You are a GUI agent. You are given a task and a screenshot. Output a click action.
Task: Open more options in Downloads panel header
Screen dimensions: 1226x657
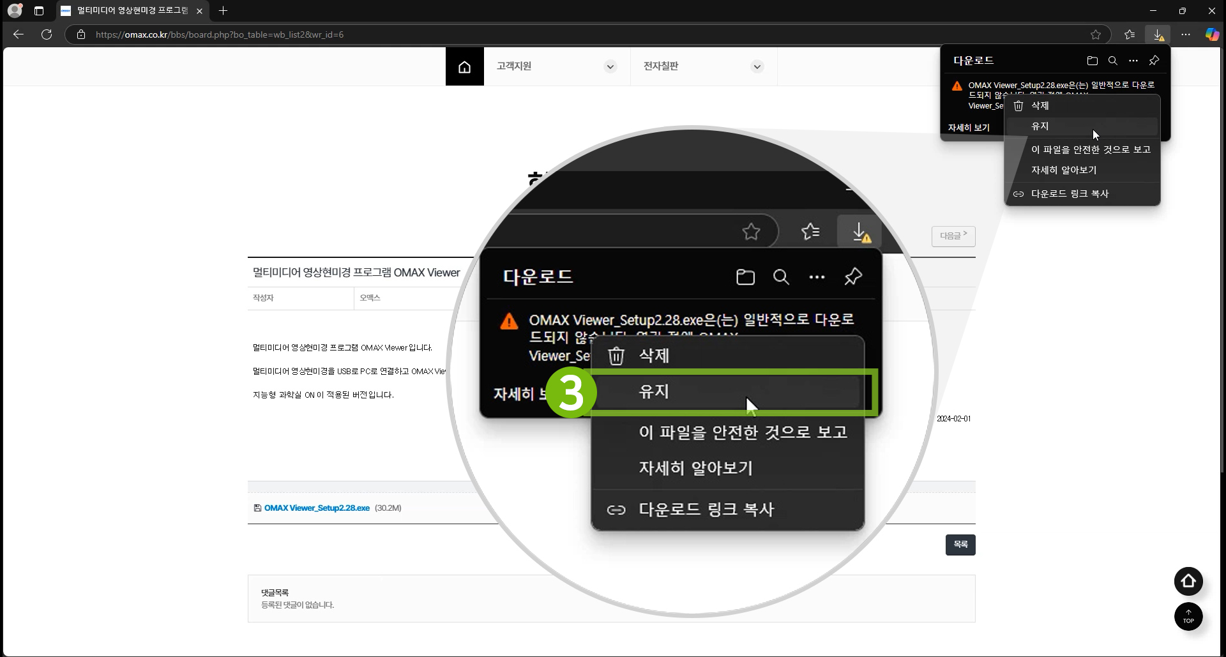(1133, 61)
